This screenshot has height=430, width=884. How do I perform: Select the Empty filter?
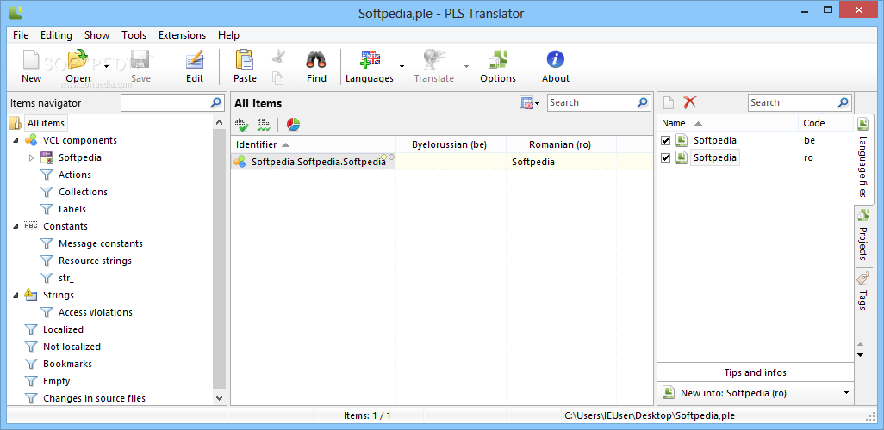pos(56,381)
